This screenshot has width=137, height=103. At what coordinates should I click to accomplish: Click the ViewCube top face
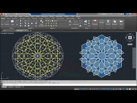click(x=130, y=37)
